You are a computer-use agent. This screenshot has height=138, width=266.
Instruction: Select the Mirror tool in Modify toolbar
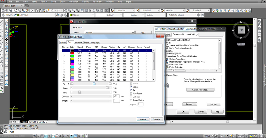point(7,28)
